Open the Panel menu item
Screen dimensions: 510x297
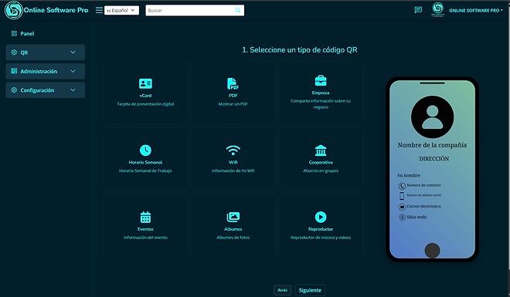point(46,33)
